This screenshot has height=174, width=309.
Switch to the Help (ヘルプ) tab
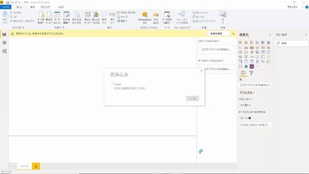[61, 7]
